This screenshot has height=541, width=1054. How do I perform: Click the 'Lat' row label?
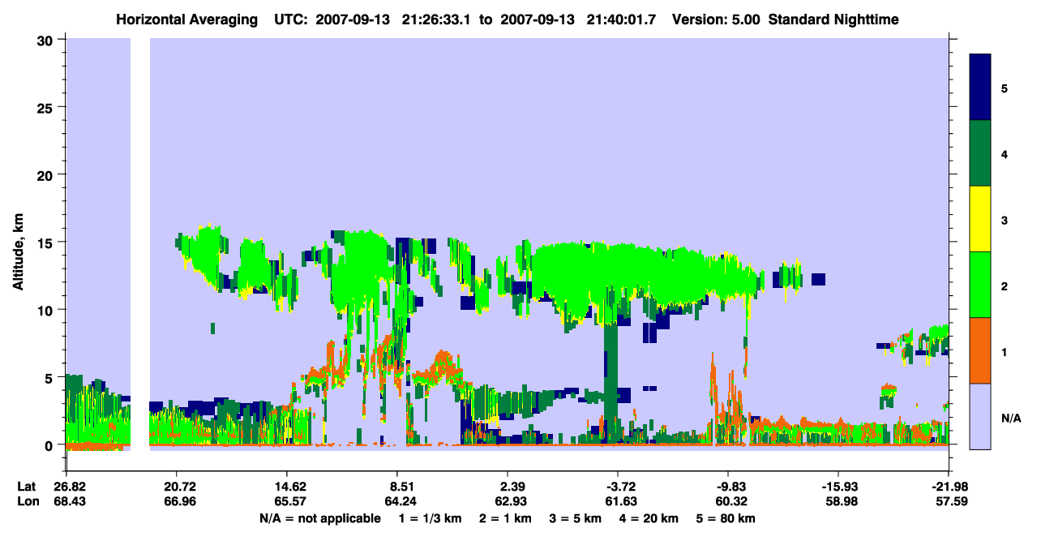click(x=27, y=487)
